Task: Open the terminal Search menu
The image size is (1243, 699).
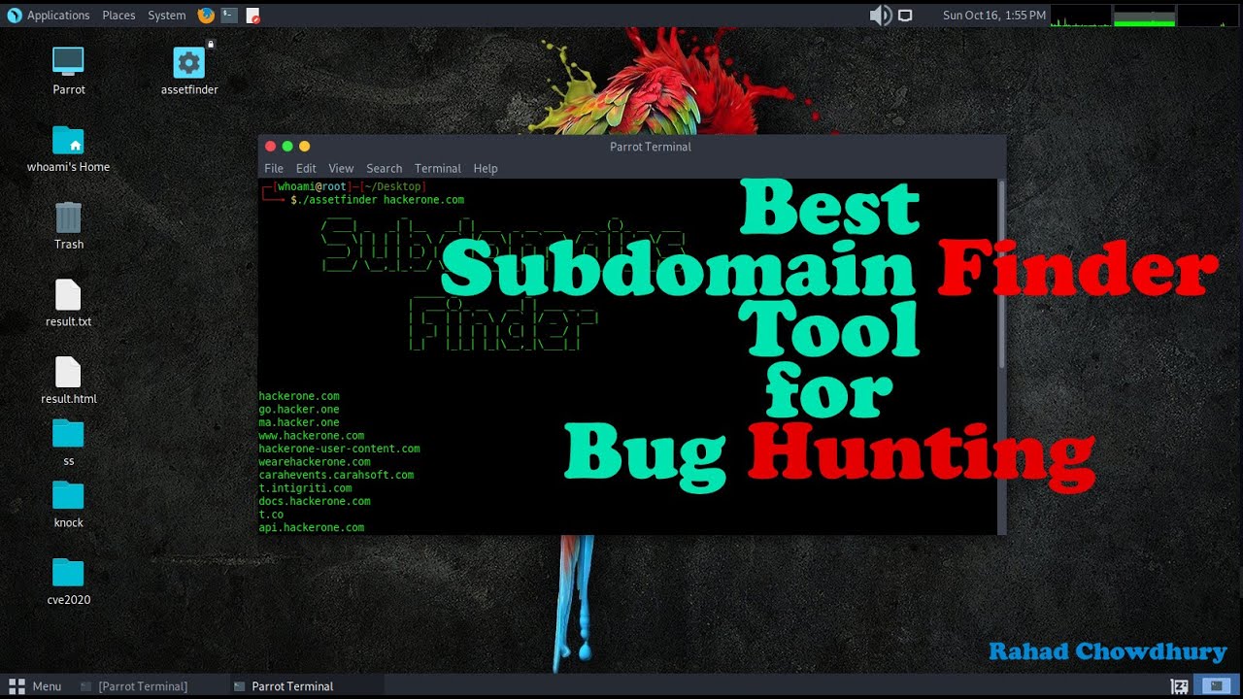Action: click(384, 168)
